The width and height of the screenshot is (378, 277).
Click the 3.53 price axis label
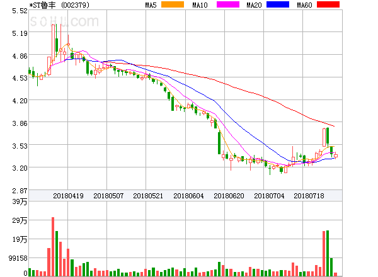(20, 146)
